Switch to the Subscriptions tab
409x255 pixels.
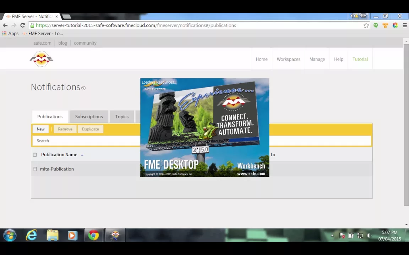click(89, 117)
